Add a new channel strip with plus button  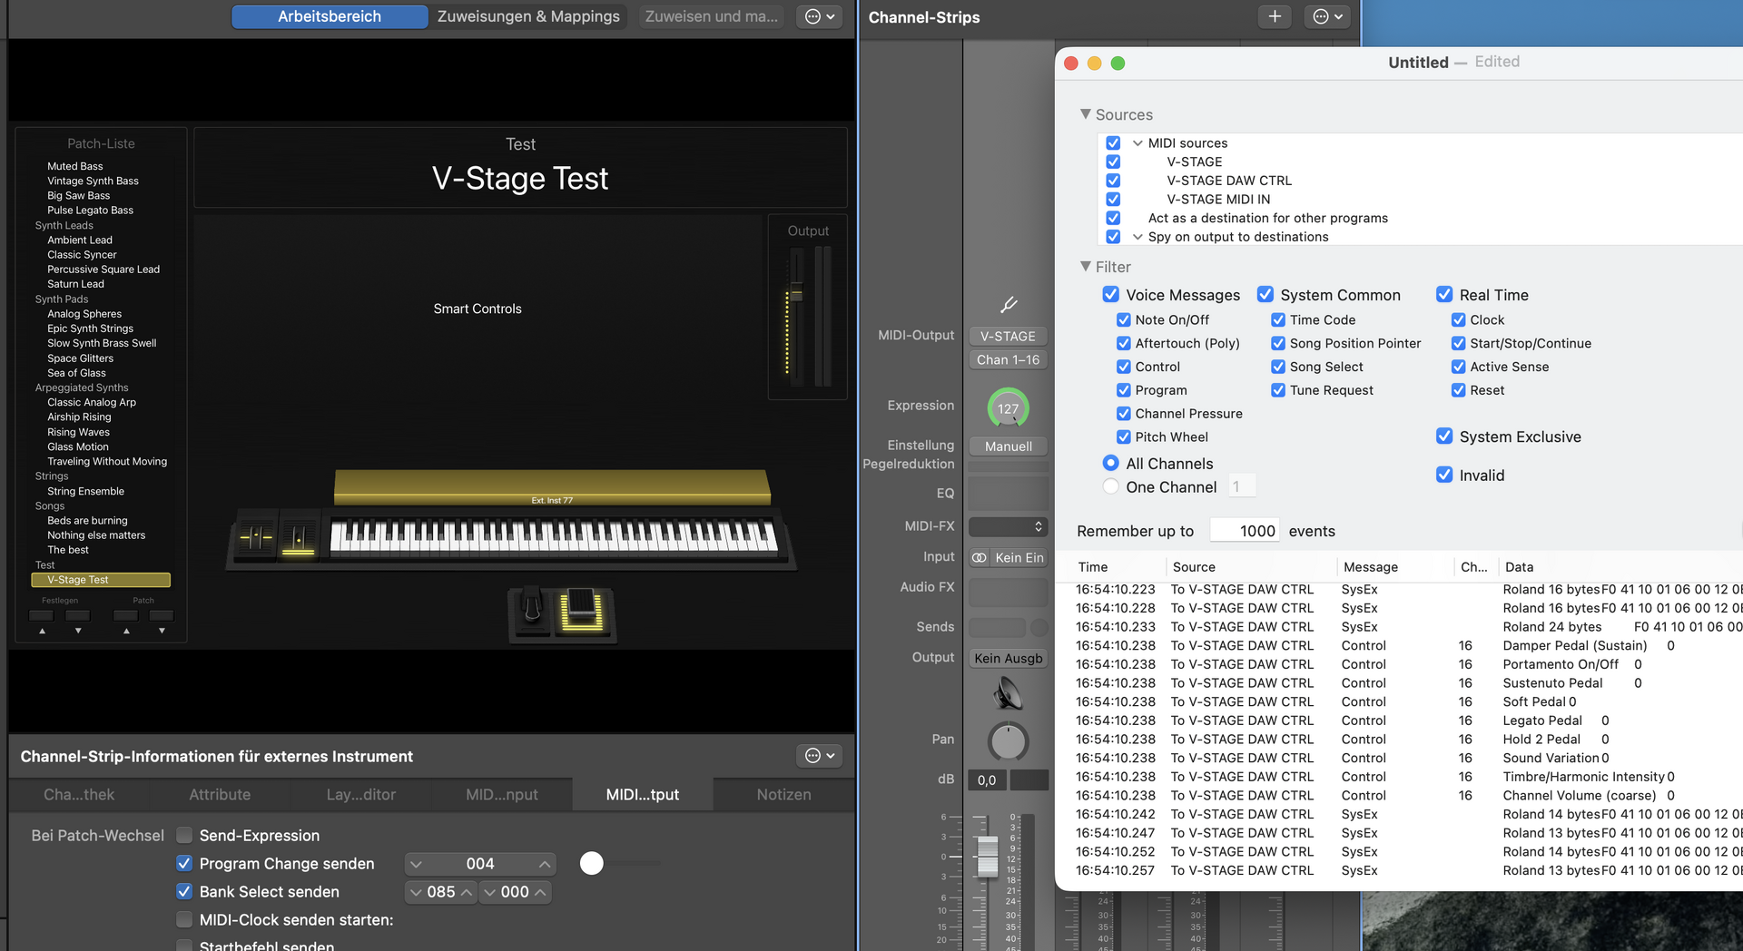[1275, 16]
